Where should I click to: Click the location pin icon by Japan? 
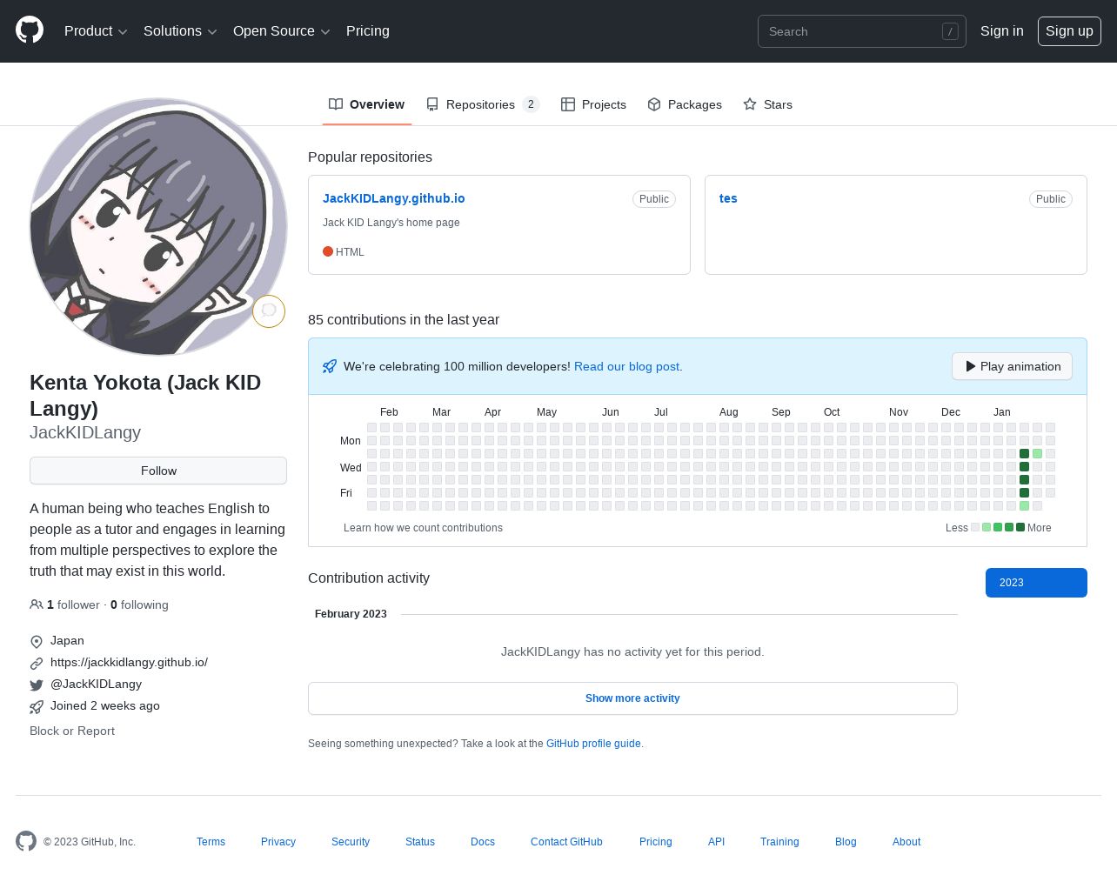click(37, 641)
